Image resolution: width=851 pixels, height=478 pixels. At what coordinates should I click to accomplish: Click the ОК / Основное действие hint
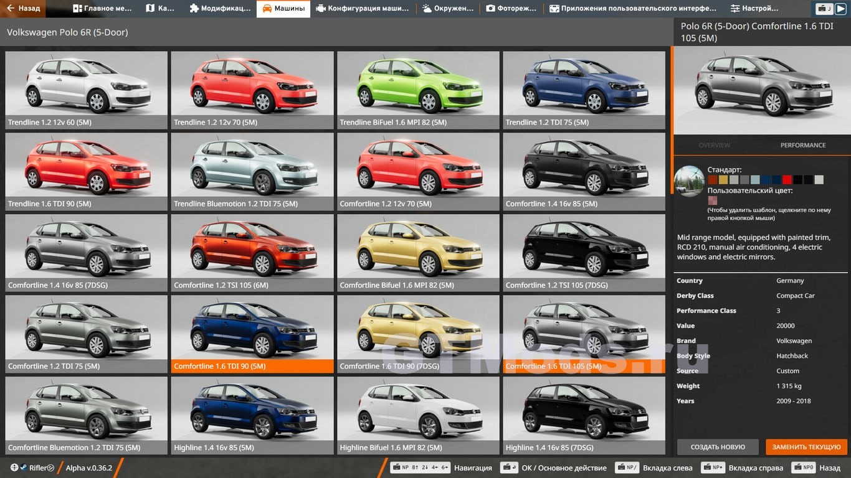pyautogui.click(x=554, y=467)
